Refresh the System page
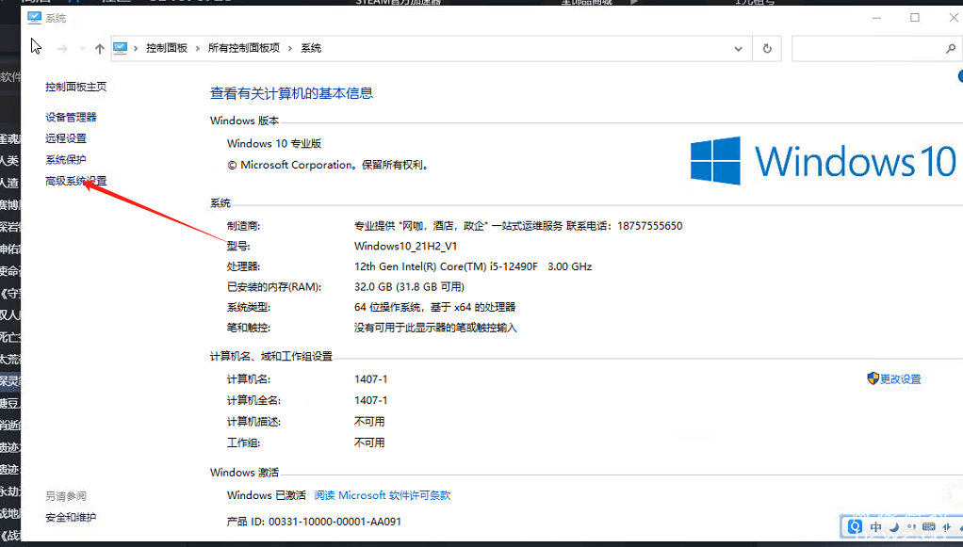This screenshot has height=547, width=963. (x=767, y=49)
